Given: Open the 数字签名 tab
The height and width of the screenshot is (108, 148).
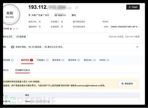Looking at the screenshot, I should pyautogui.click(x=58, y=60).
